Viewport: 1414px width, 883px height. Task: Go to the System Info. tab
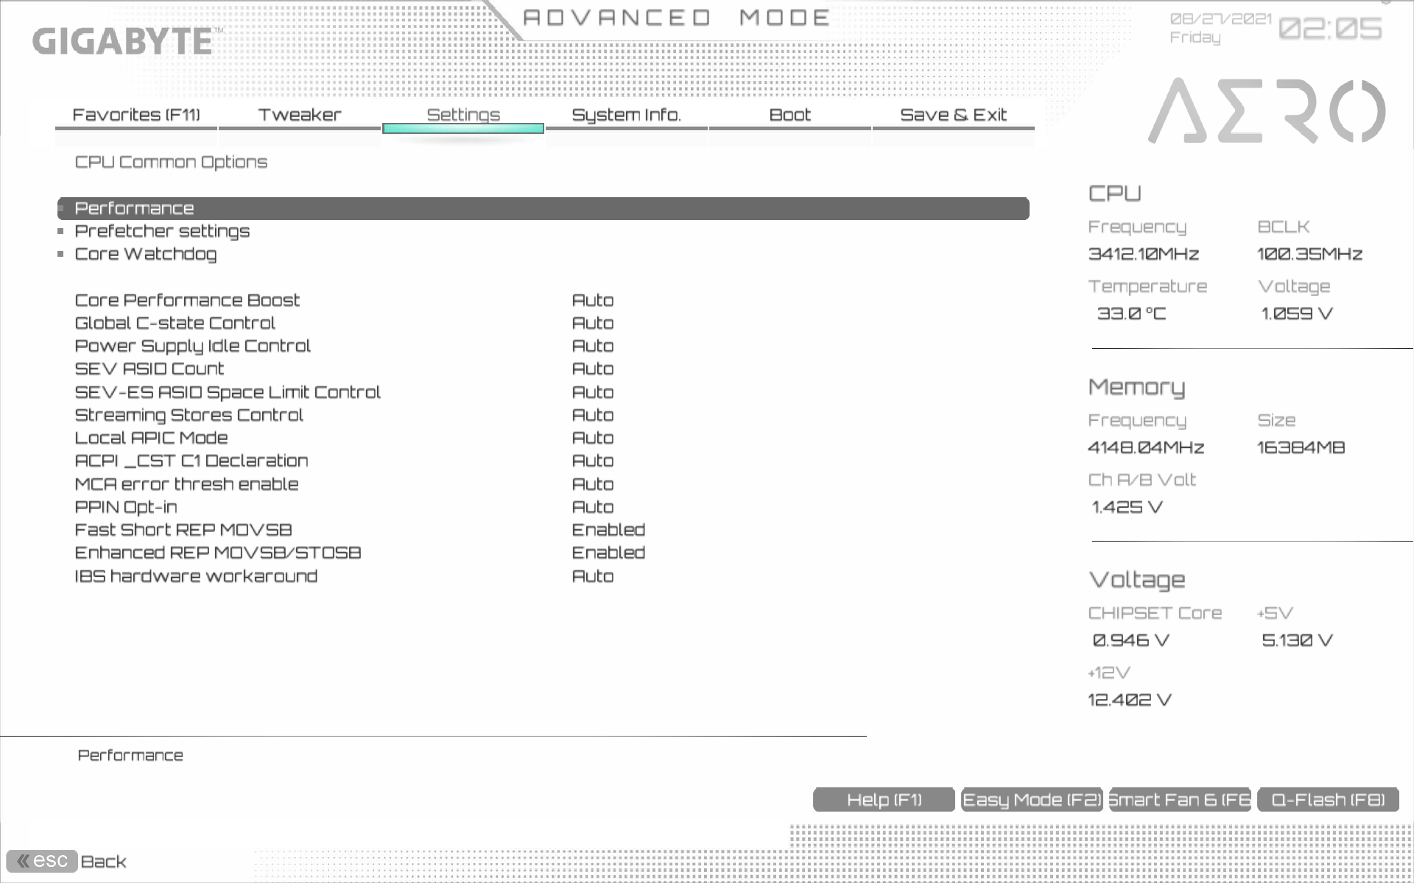point(626,115)
